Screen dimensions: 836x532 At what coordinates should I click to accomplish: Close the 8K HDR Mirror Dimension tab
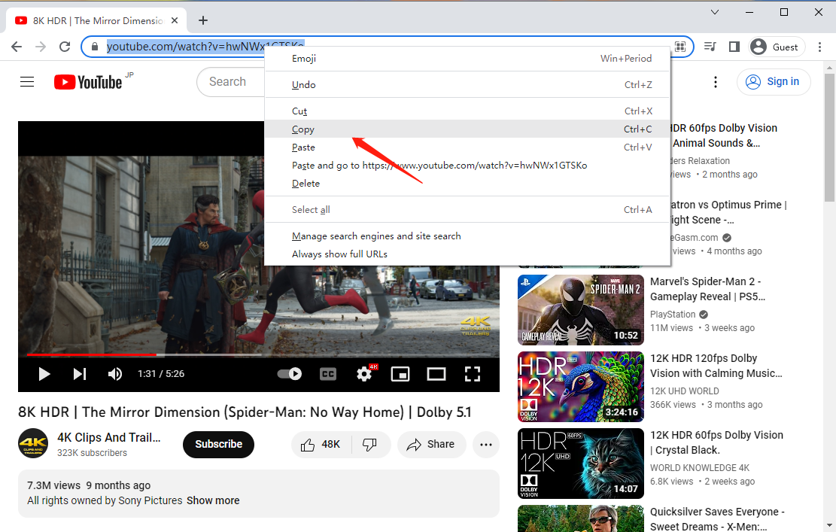(x=175, y=20)
